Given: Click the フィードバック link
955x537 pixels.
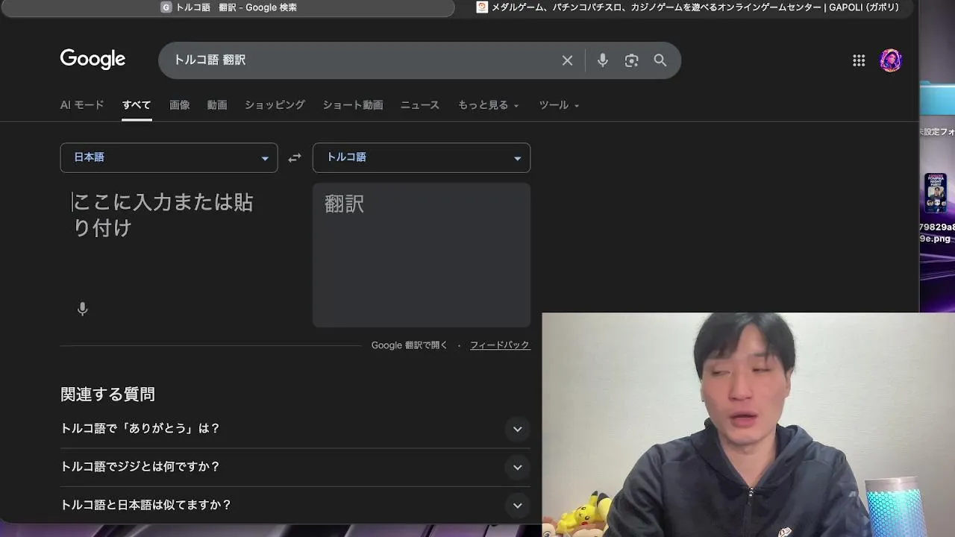Looking at the screenshot, I should (x=500, y=345).
